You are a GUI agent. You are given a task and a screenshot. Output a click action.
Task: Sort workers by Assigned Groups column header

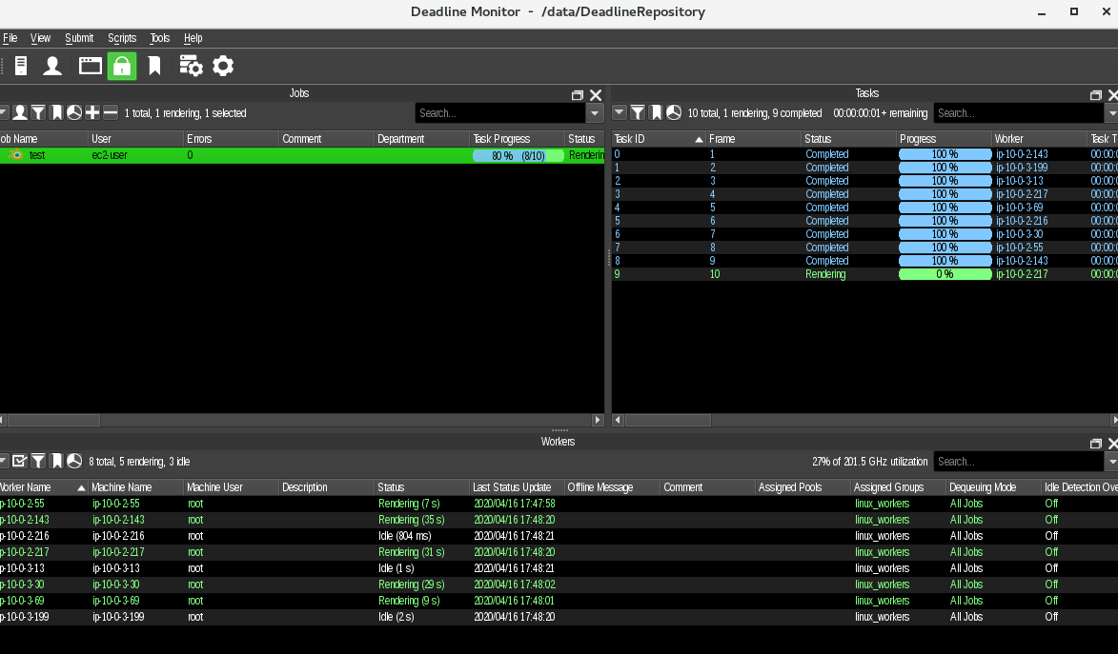tap(898, 487)
